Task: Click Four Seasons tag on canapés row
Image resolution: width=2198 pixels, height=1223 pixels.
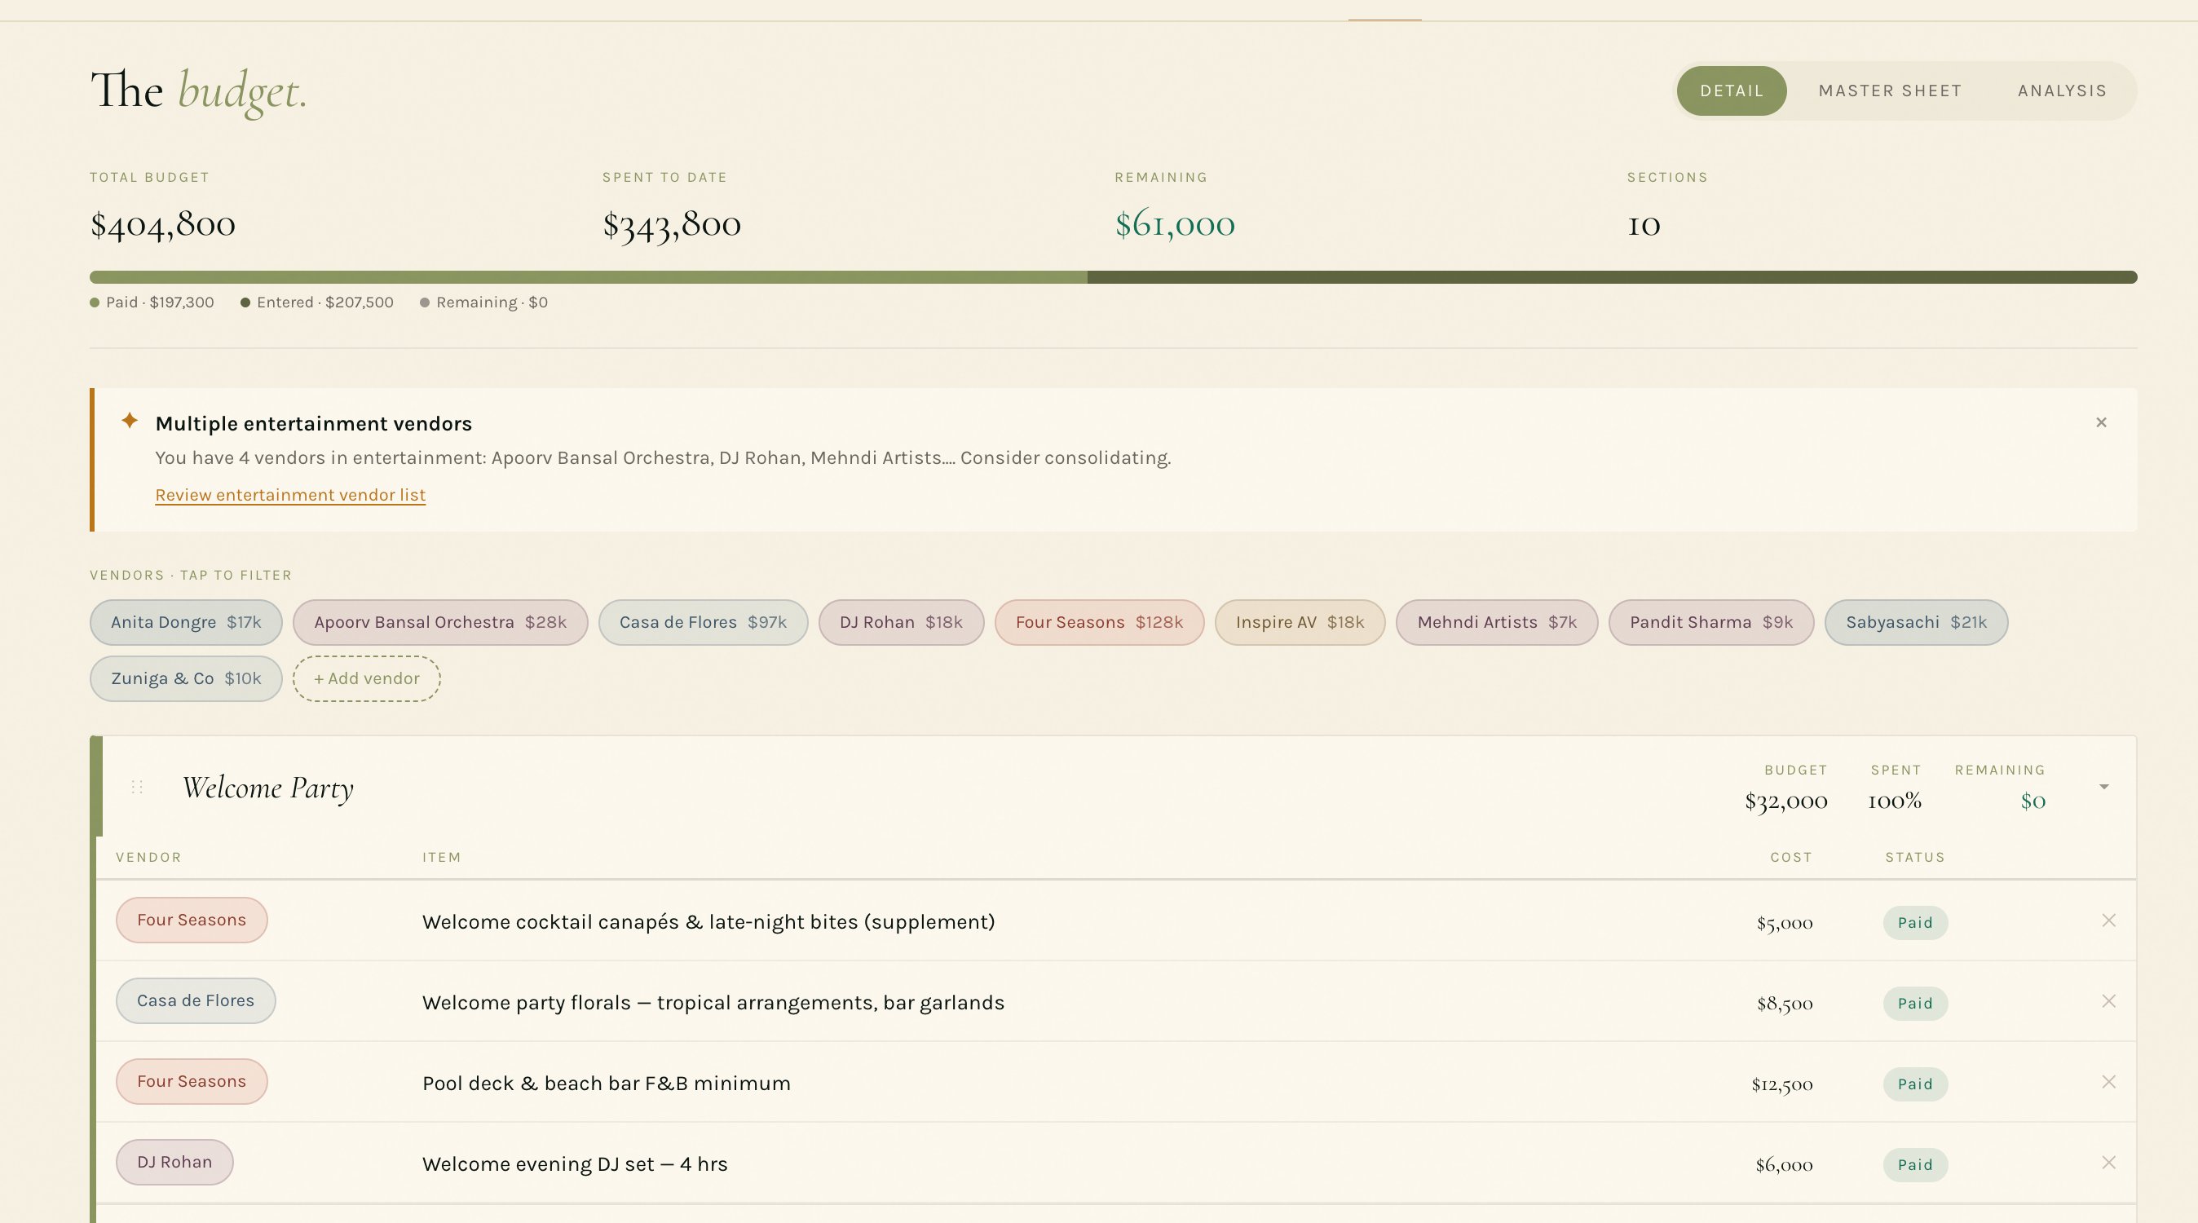Action: coord(191,920)
